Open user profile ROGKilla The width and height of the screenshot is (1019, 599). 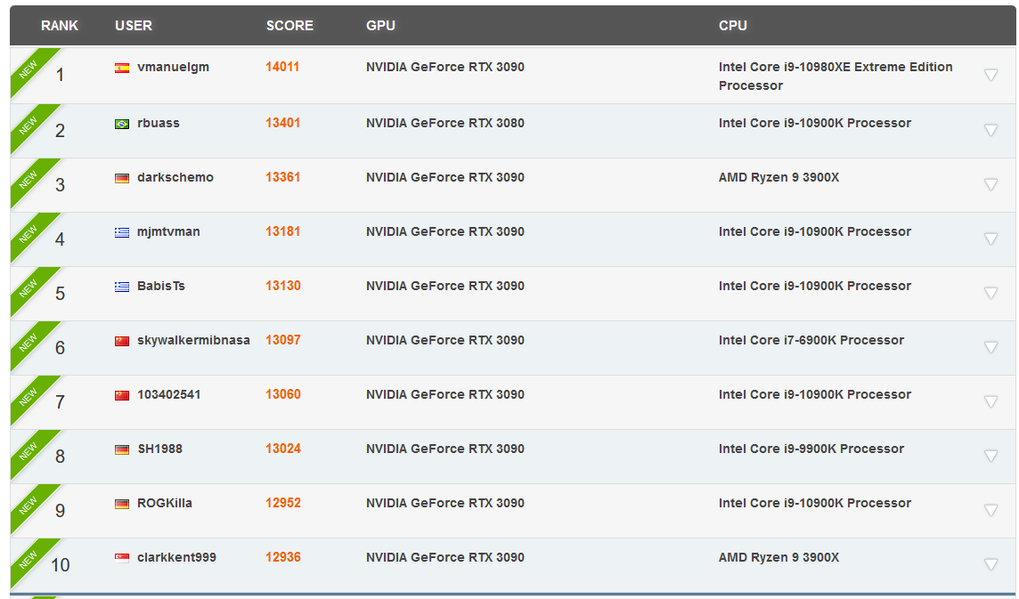tap(165, 503)
